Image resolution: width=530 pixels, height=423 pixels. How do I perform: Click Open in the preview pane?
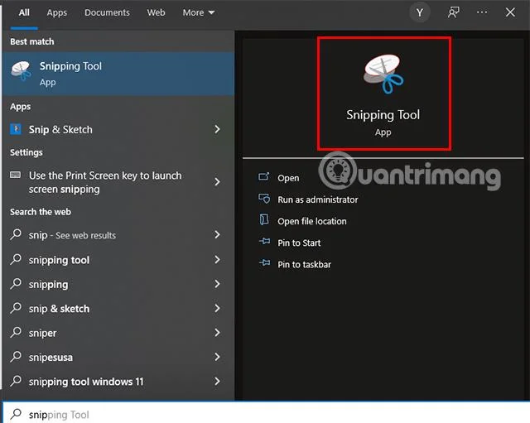(x=288, y=178)
